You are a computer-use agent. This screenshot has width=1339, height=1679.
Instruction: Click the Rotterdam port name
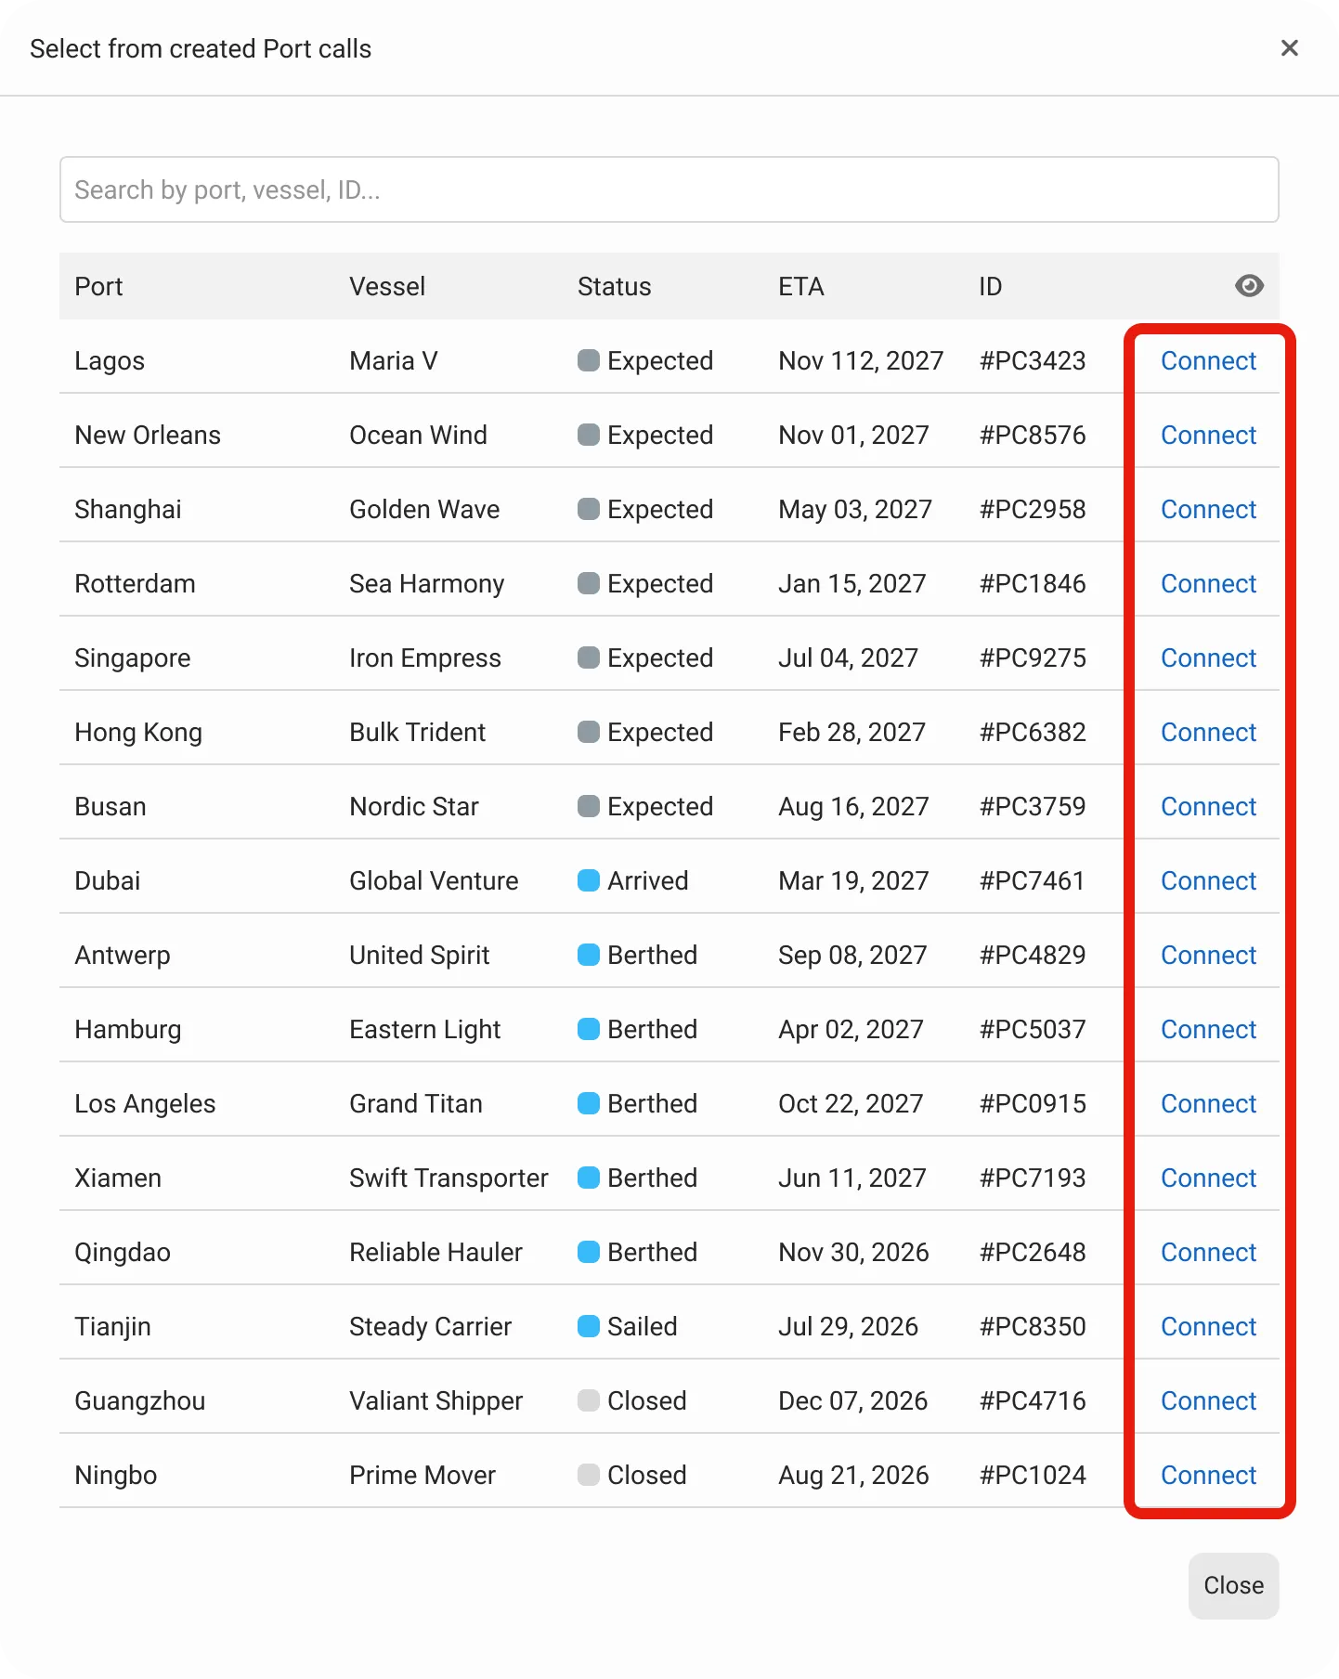[x=135, y=583]
